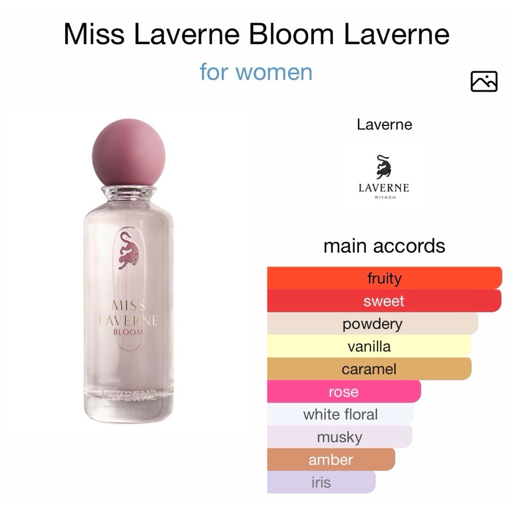Screen dimensions: 513x513
Task: Click the amber accord bar
Action: (x=331, y=460)
